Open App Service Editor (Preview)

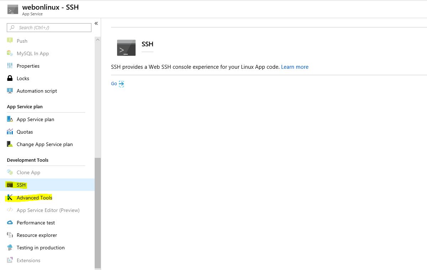(x=48, y=210)
